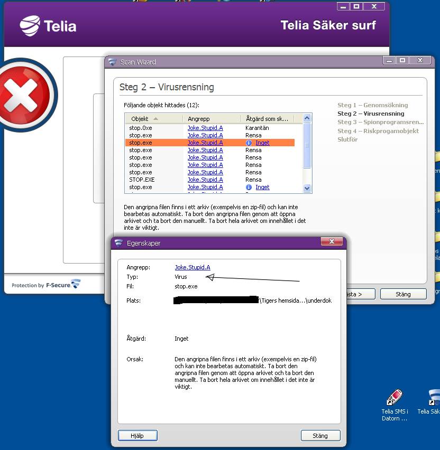The height and width of the screenshot is (450, 440).
Task: Sort the list by the Objekt column
Action: [154, 119]
